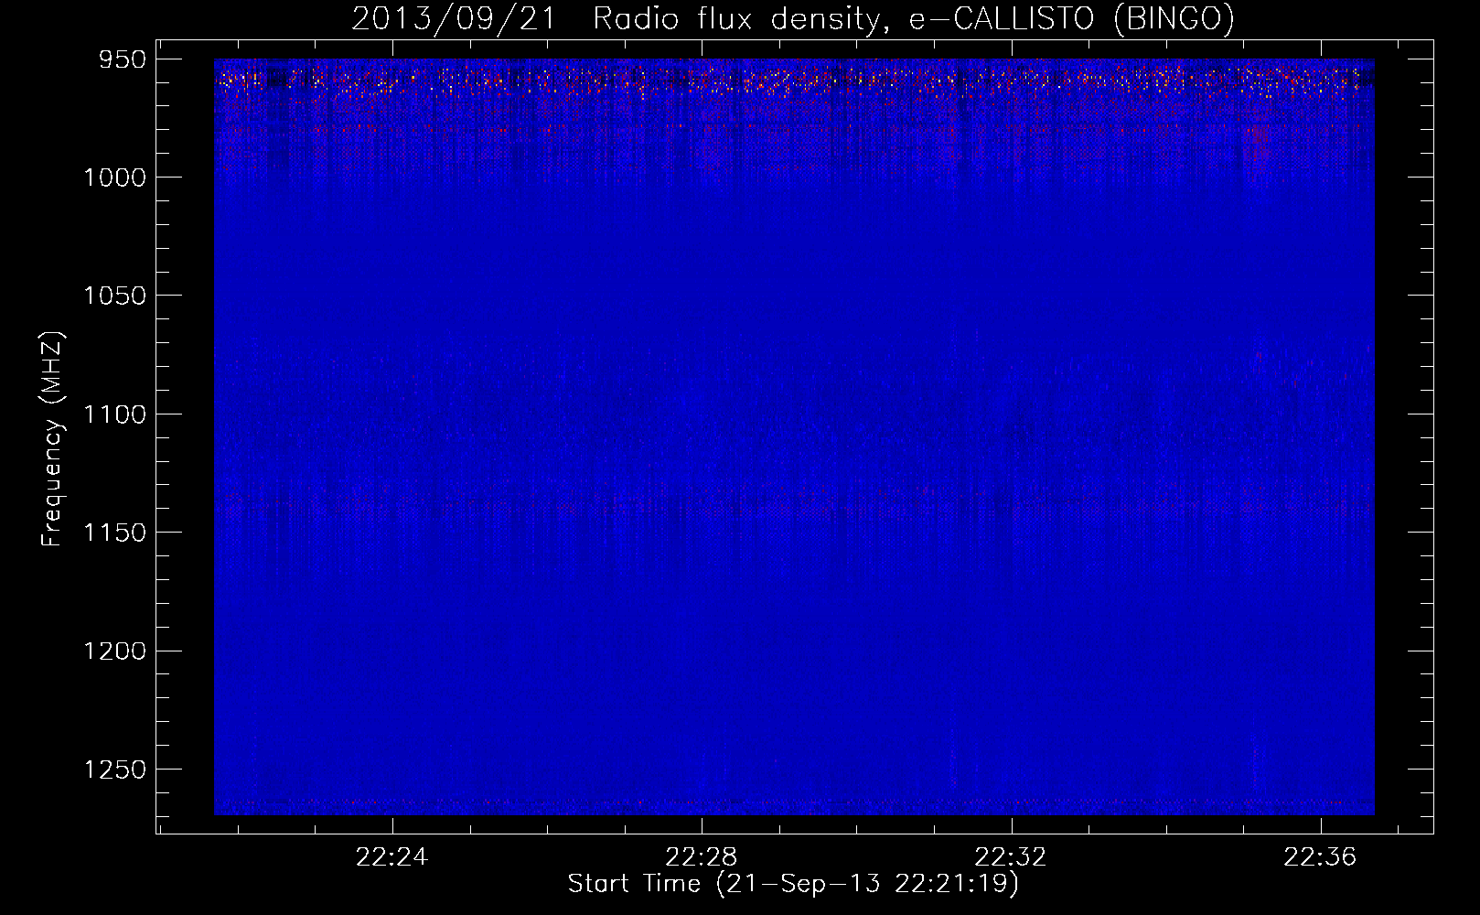Click the plot title 'Radio flux density, e-CALLISTO (BINGO)'
The image size is (1480, 915).
tap(914, 18)
